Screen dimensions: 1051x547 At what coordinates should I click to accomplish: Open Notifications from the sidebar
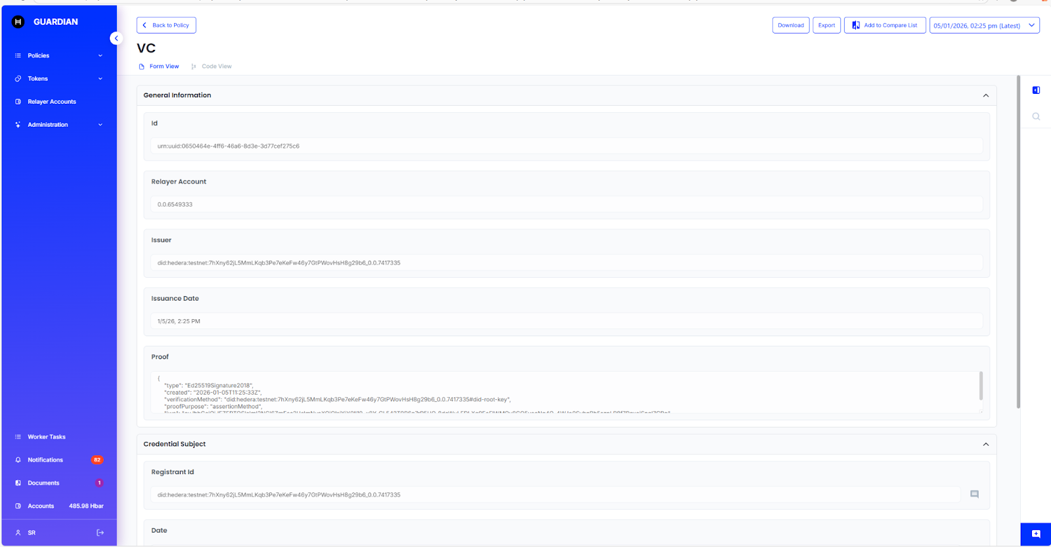click(45, 460)
